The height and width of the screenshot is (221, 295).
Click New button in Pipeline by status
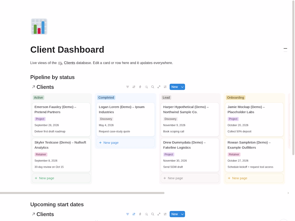175,87
